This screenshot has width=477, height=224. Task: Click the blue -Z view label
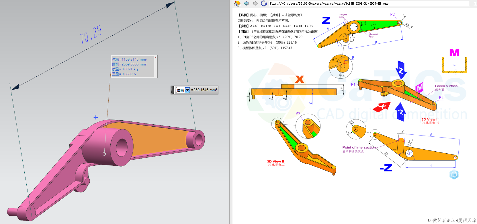pyautogui.click(x=386, y=168)
